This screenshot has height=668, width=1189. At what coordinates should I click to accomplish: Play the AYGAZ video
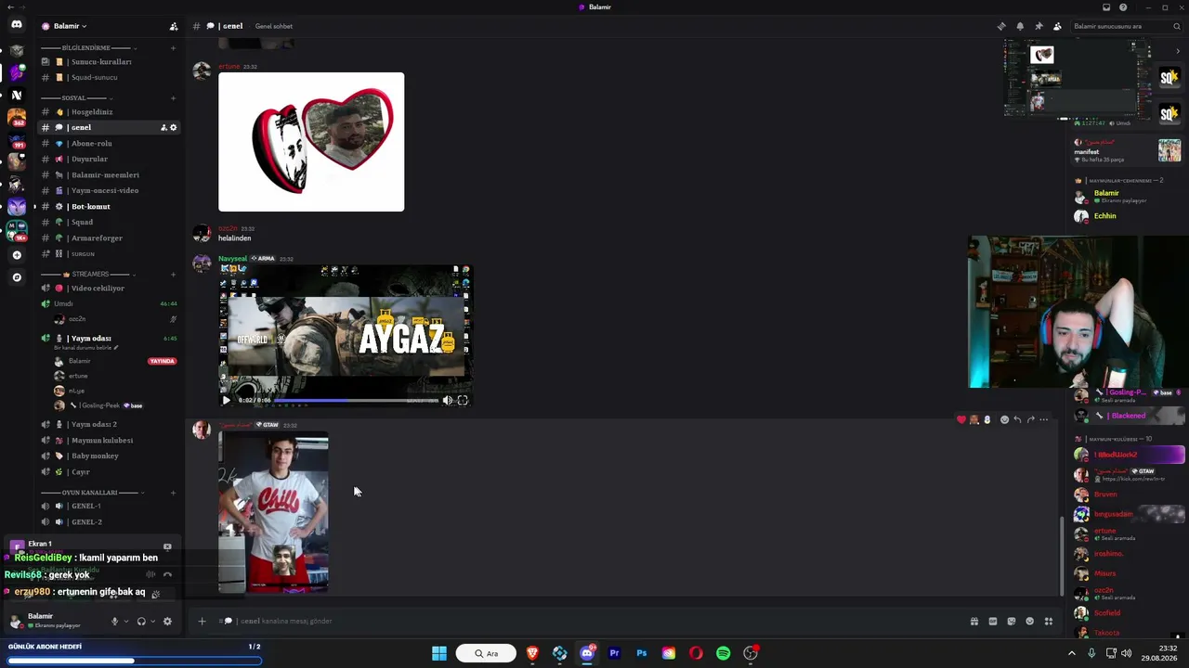point(226,401)
